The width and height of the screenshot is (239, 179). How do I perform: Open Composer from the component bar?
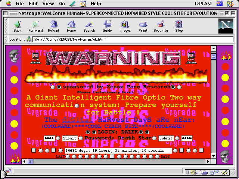[x=224, y=172]
